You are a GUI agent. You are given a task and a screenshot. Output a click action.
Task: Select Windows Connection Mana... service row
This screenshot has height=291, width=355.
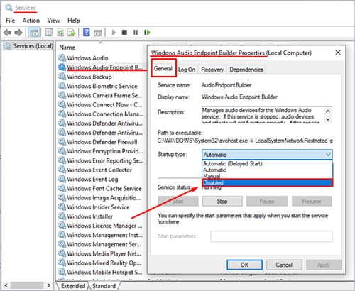click(101, 114)
